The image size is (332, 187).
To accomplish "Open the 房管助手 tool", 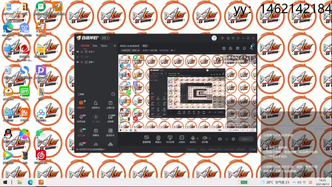I will tap(96, 105).
